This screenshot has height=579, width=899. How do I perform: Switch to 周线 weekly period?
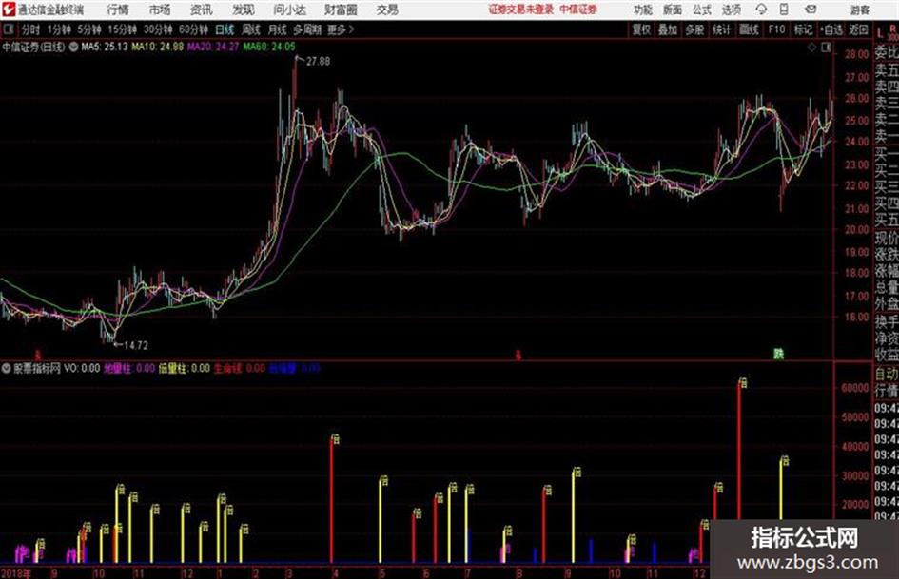coord(251,29)
